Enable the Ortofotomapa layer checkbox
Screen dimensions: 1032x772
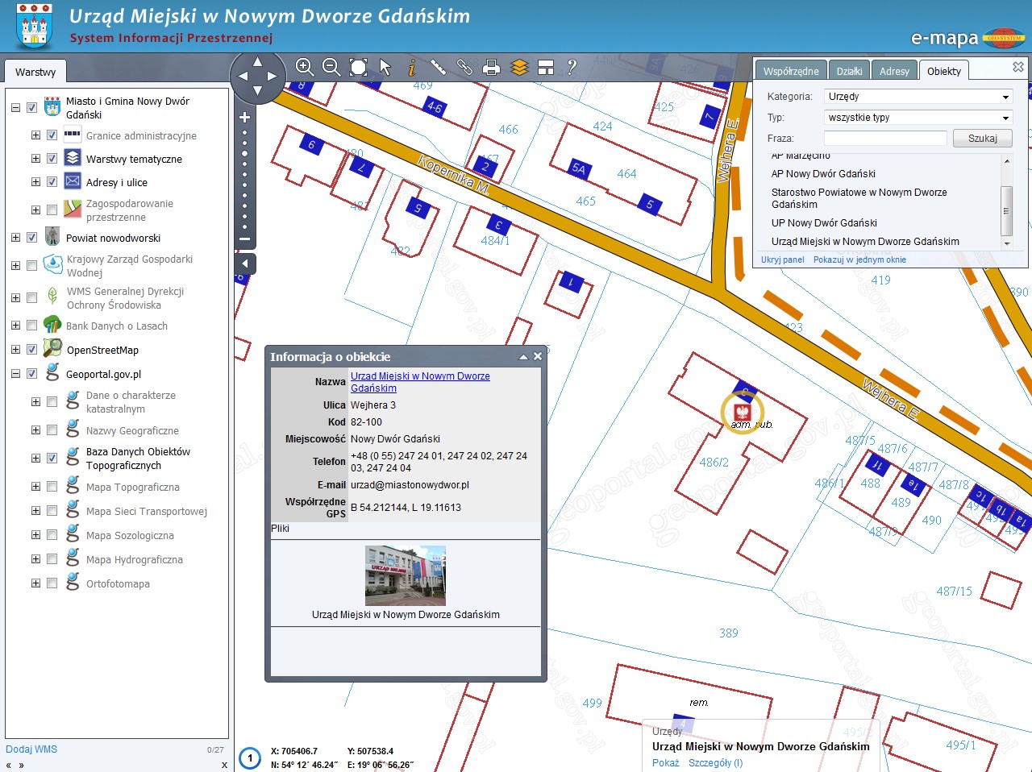tap(52, 583)
